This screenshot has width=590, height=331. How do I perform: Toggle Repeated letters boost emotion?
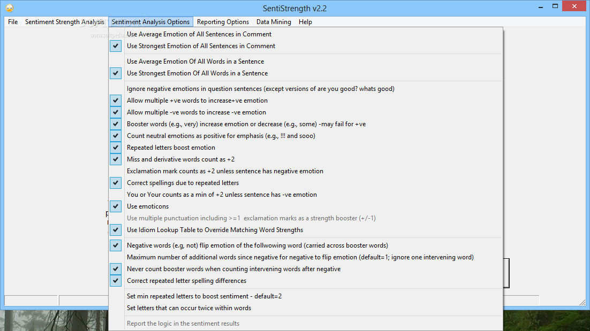(x=306, y=148)
